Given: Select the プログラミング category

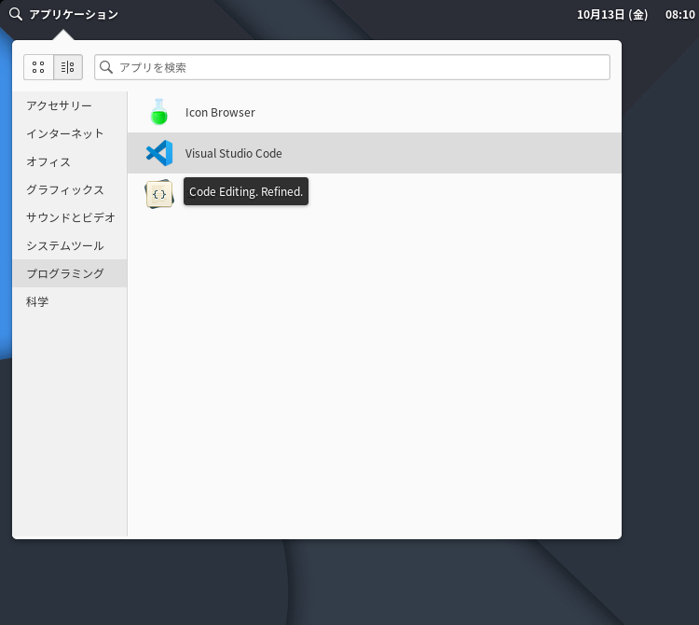Looking at the screenshot, I should pyautogui.click(x=70, y=273).
